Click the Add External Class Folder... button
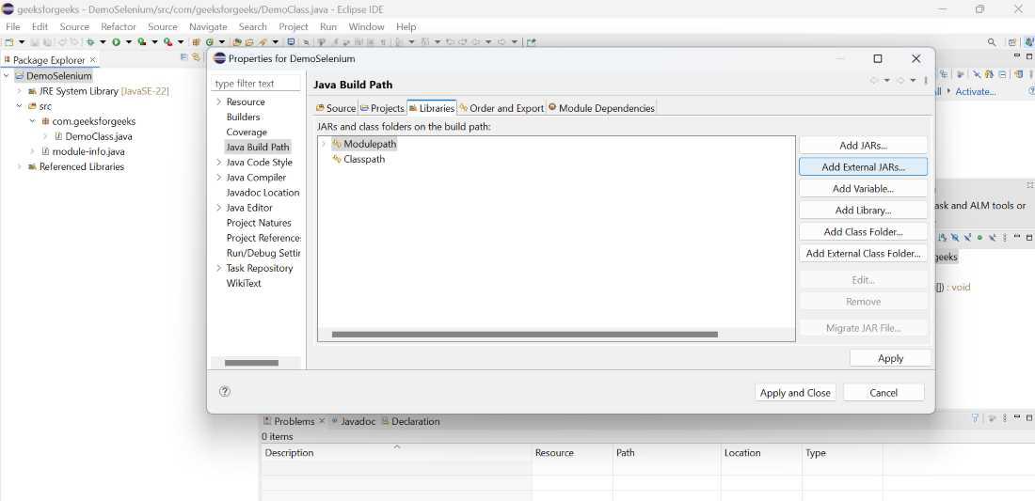The image size is (1035, 501). [x=863, y=253]
